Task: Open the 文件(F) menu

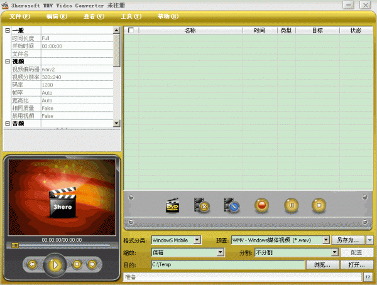Action: pyautogui.click(x=19, y=16)
